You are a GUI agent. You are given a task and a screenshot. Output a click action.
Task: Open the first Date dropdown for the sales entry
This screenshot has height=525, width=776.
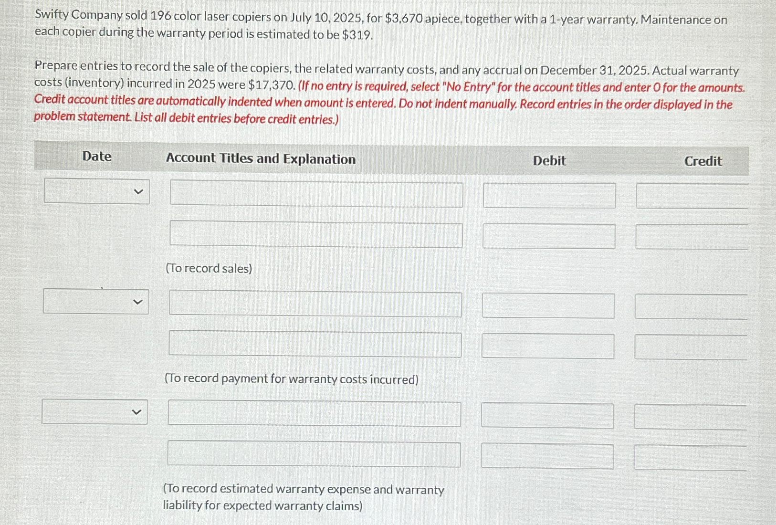(x=96, y=191)
